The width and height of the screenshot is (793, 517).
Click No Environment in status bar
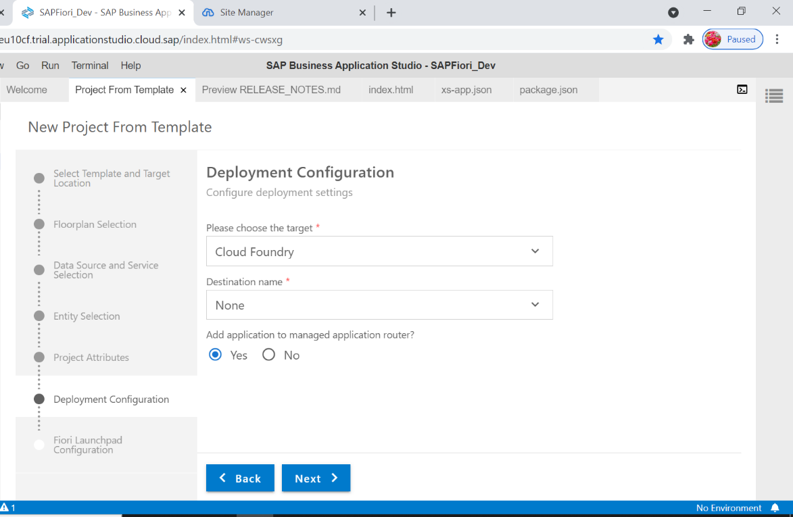(728, 508)
